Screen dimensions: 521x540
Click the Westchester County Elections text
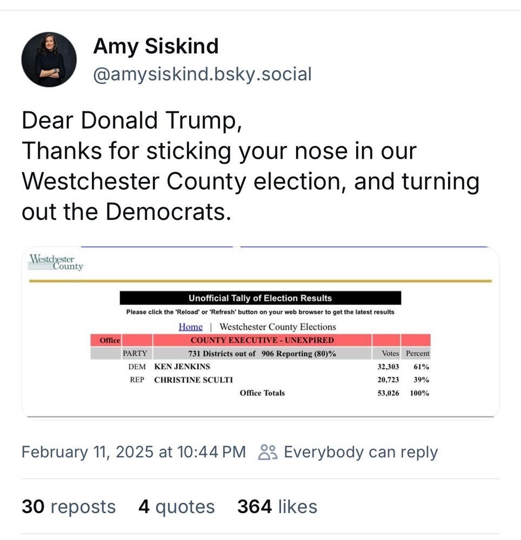click(278, 327)
